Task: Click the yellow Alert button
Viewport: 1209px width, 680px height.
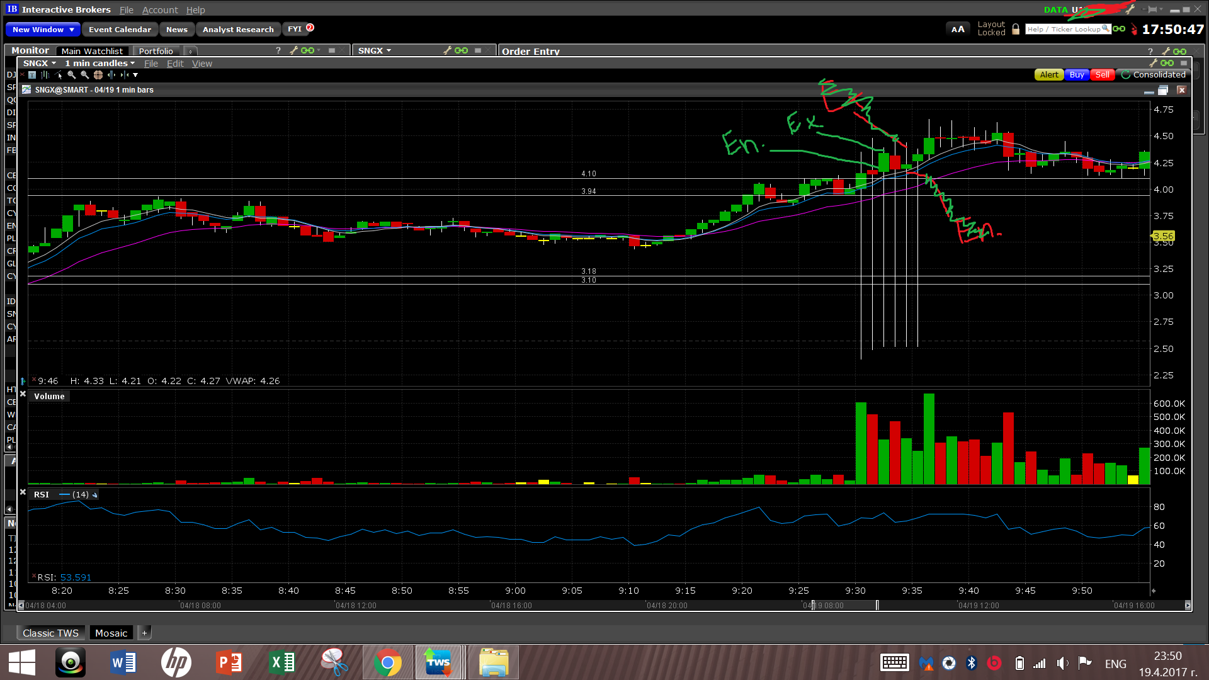Action: coord(1048,74)
